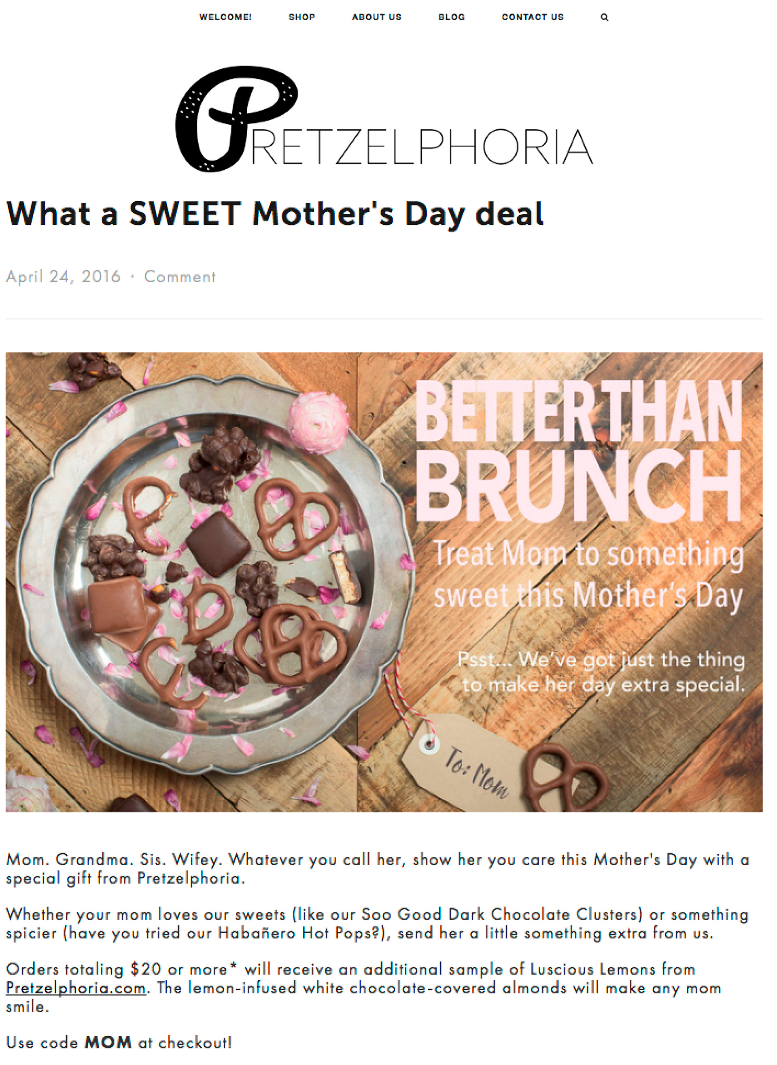The image size is (777, 1065).
Task: Click the RETZELPHORIA wordmark in the logo
Action: pos(423,147)
